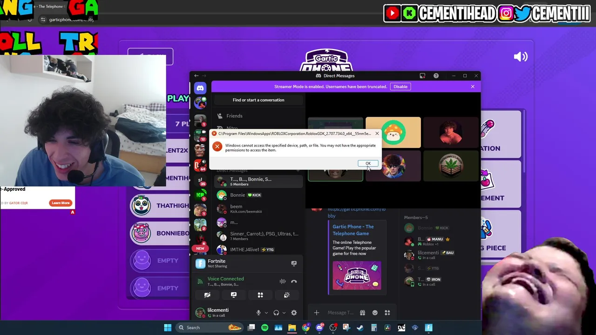The height and width of the screenshot is (335, 596).
Task: Open Steam from the taskbar
Action: [360, 328]
